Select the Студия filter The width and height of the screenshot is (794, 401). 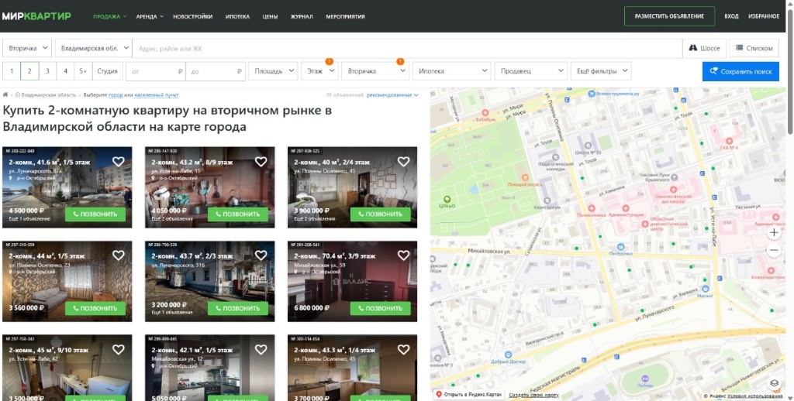(107, 71)
